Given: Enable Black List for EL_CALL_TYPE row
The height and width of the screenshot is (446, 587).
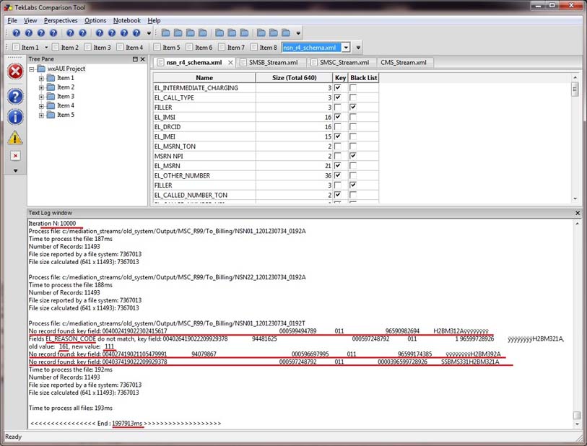Looking at the screenshot, I should click(353, 97).
